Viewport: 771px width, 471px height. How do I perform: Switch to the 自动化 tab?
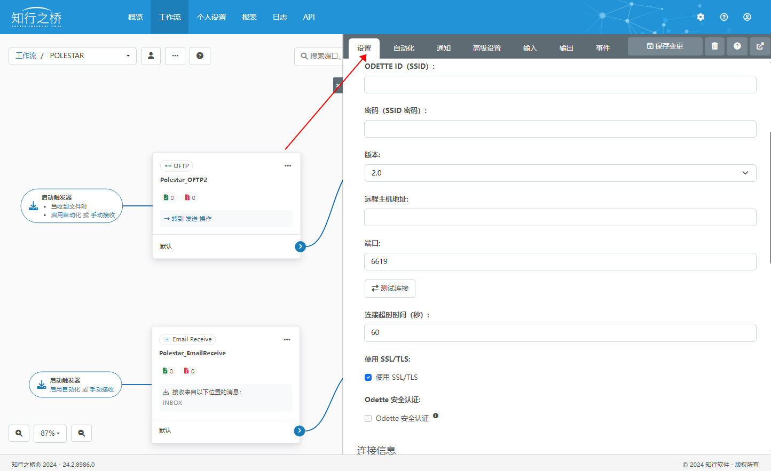[404, 48]
